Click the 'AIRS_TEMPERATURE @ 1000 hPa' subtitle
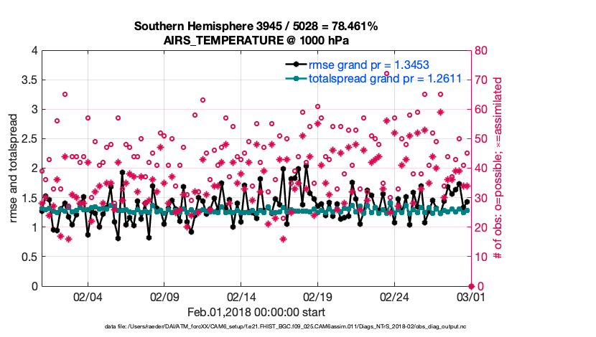 pyautogui.click(x=256, y=39)
